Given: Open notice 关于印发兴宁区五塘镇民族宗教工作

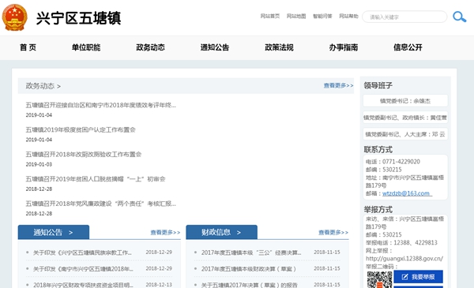Looking at the screenshot, I should (x=82, y=252).
